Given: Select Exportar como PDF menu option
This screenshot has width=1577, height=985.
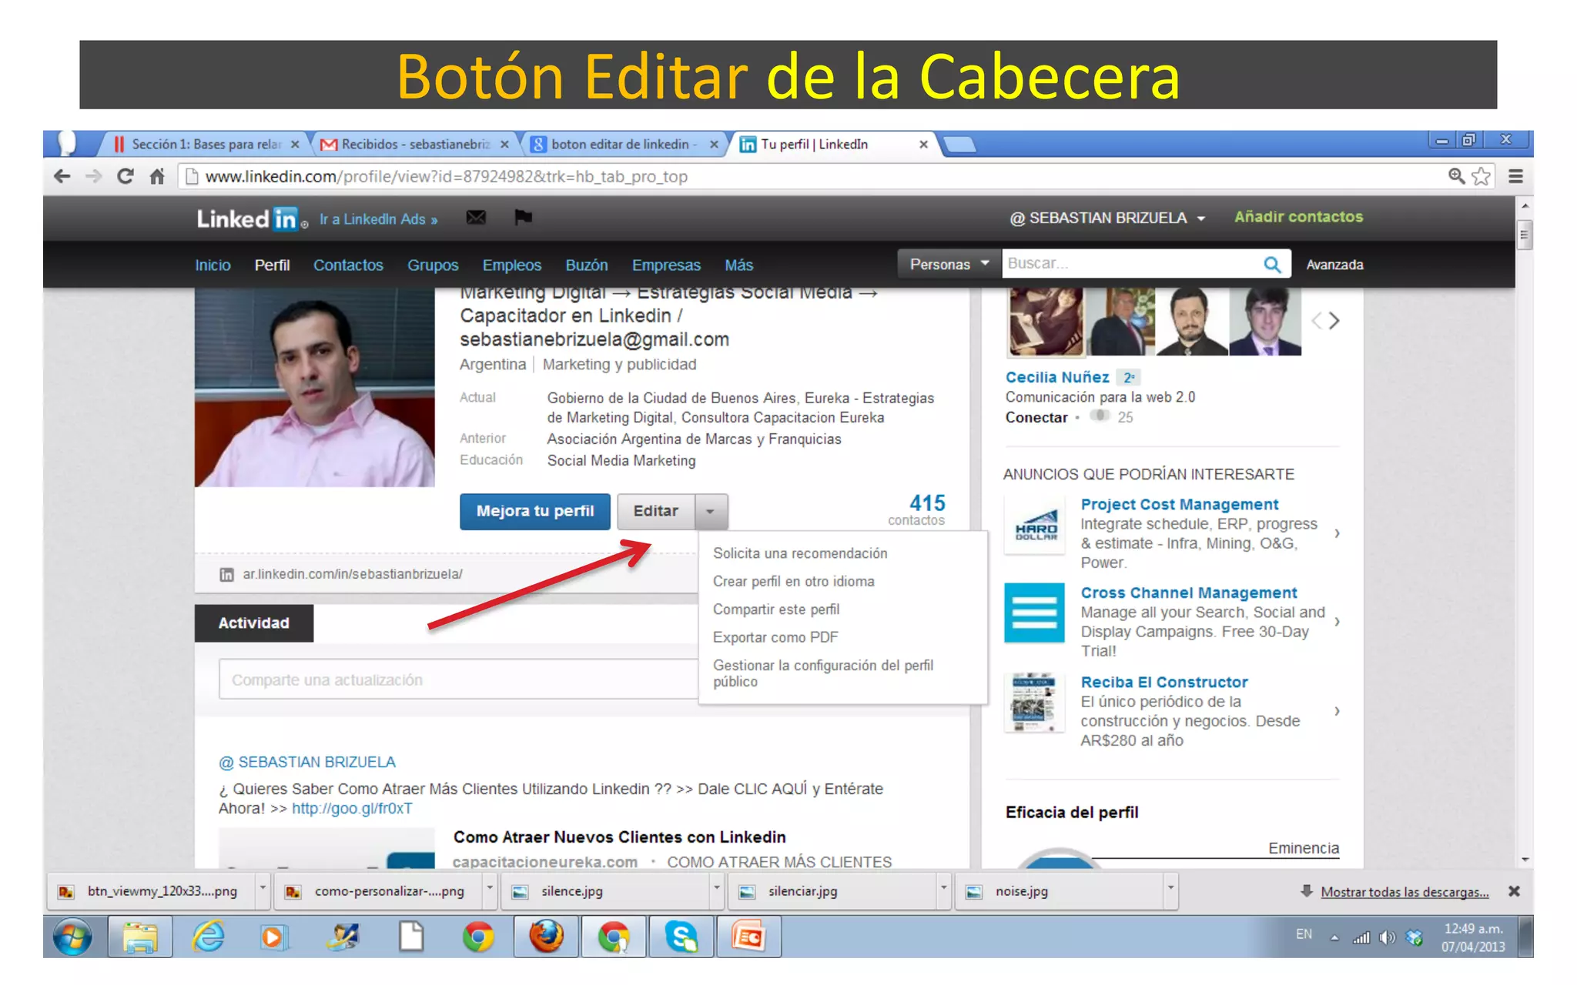Looking at the screenshot, I should (775, 637).
